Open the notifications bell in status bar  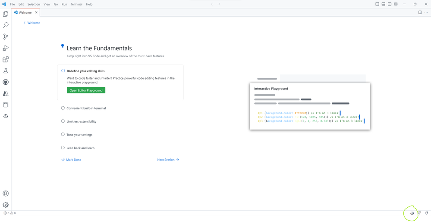[427, 213]
